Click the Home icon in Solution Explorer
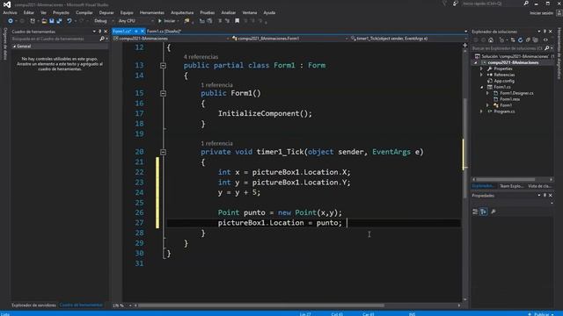Viewport: 563px width, 316px height. coord(491,39)
